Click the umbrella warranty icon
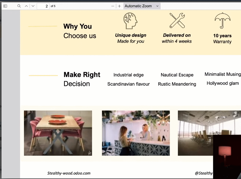Viewport: 241px width, 179px height. pos(223,21)
